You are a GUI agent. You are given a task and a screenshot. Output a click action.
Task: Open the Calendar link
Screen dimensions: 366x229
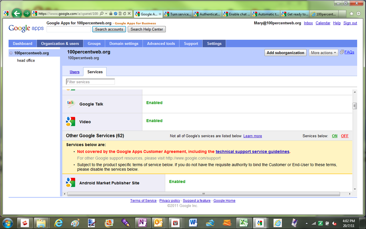(x=323, y=23)
